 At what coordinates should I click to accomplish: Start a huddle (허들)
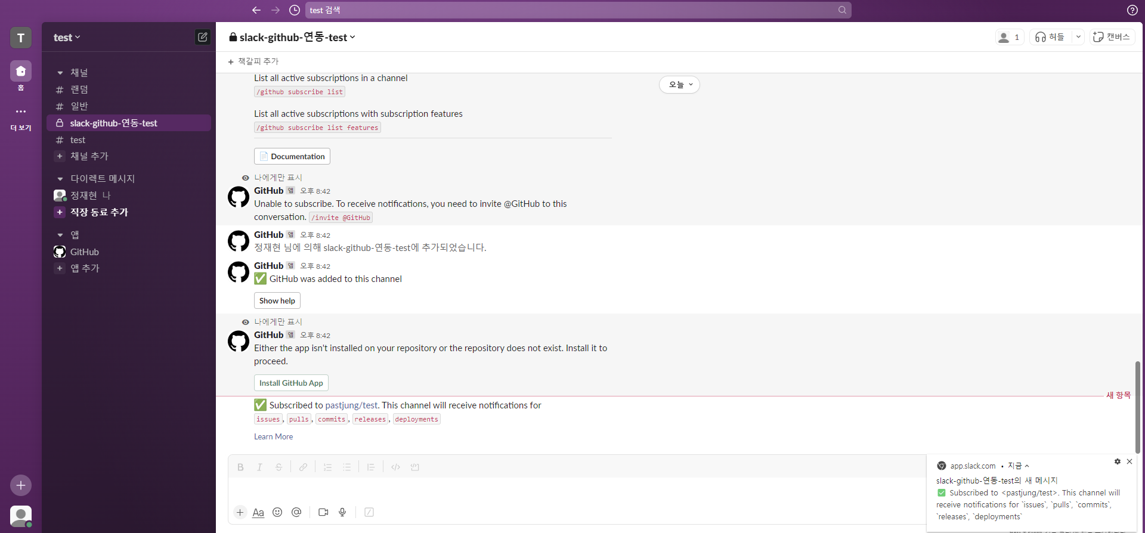click(x=1051, y=37)
